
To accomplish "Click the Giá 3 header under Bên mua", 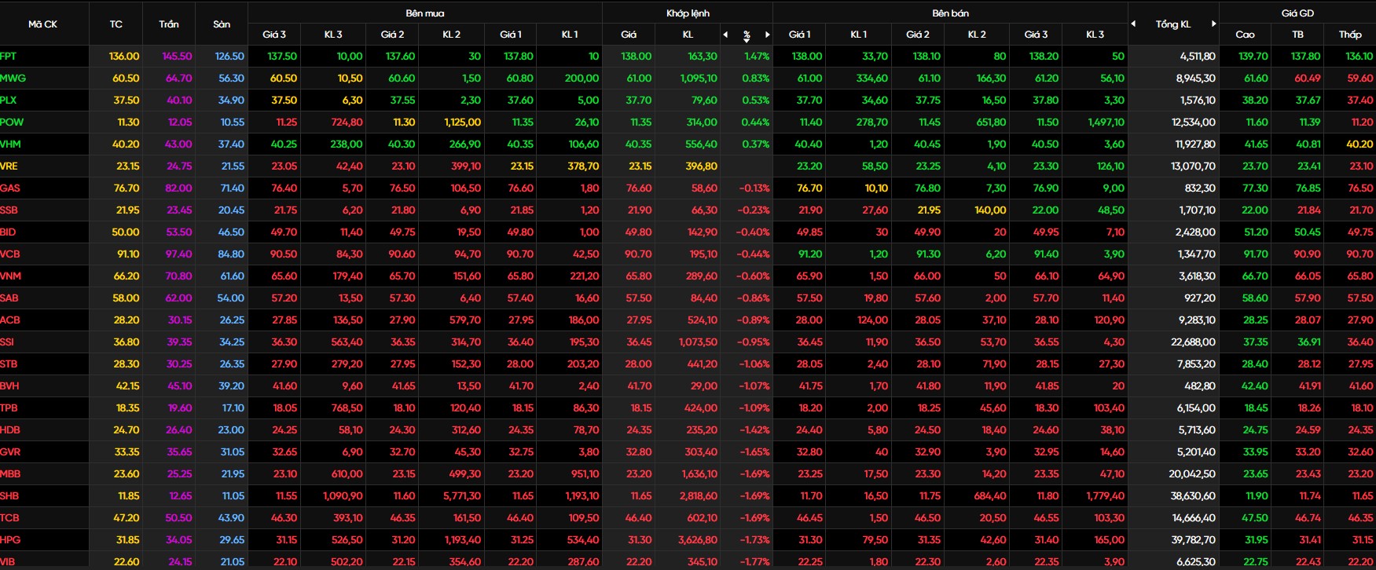I will (274, 35).
